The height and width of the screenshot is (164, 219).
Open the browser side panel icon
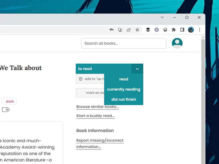pyautogui.click(x=182, y=30)
